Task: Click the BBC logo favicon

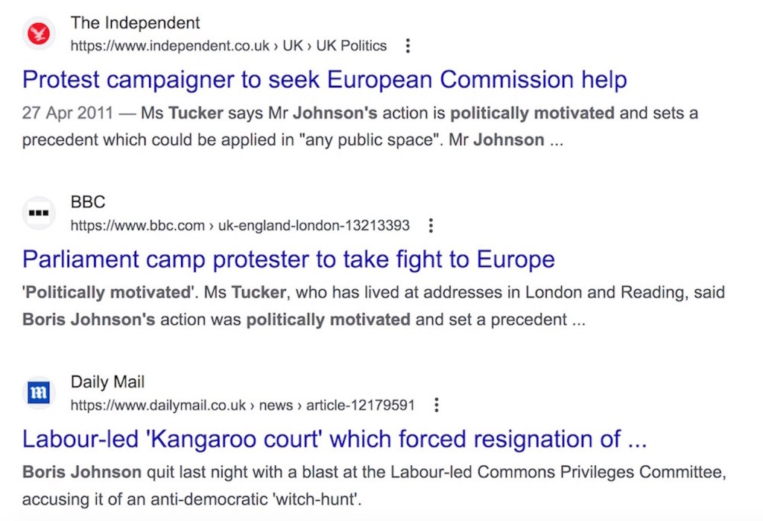Action: pos(39,213)
